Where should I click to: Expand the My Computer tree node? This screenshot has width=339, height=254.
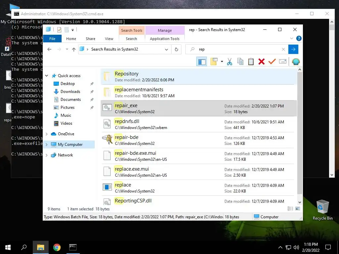[46, 145]
